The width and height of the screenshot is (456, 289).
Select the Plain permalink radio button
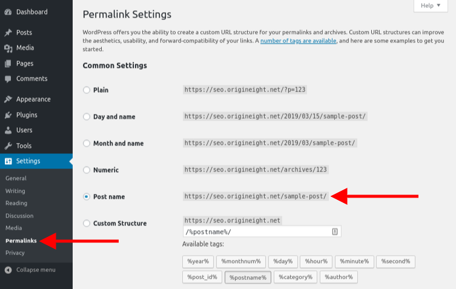coord(87,90)
